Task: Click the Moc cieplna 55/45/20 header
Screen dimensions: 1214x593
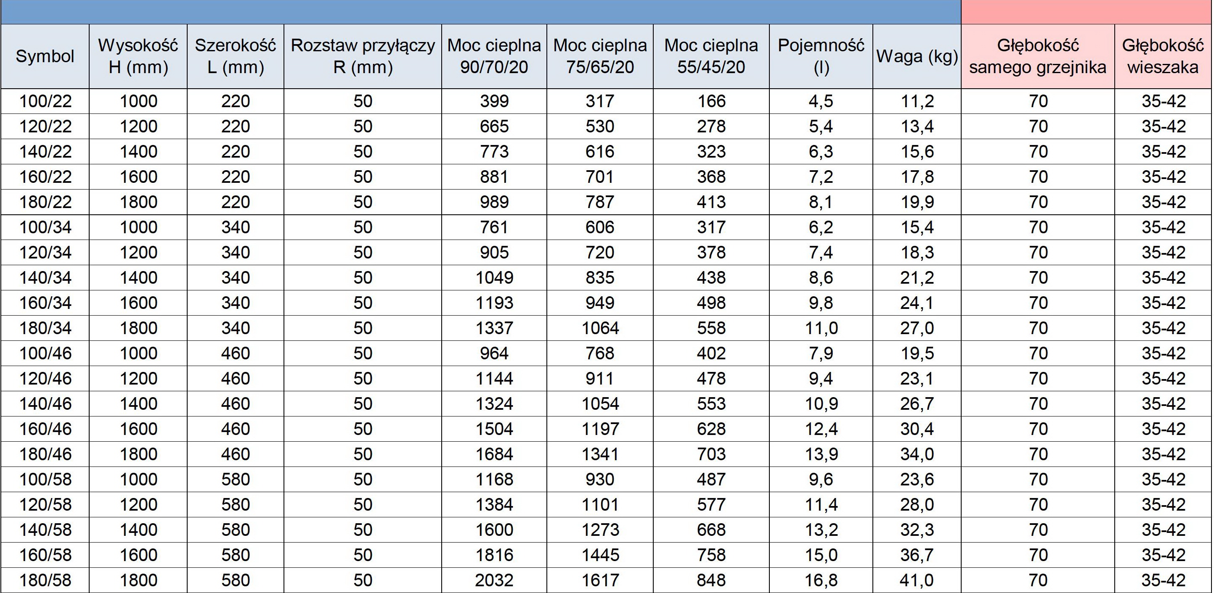Action: (711, 56)
